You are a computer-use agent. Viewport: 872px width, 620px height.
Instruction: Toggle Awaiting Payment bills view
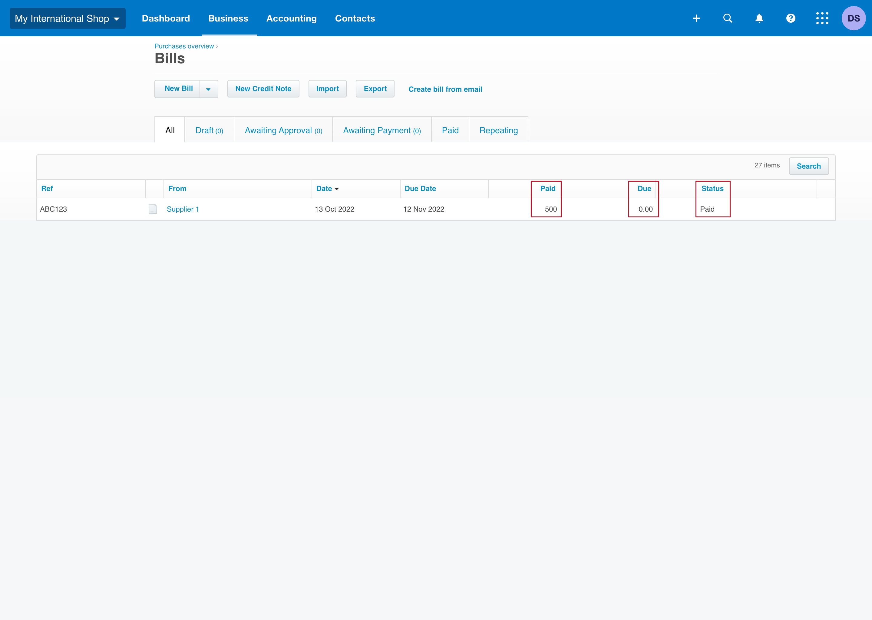coord(382,130)
